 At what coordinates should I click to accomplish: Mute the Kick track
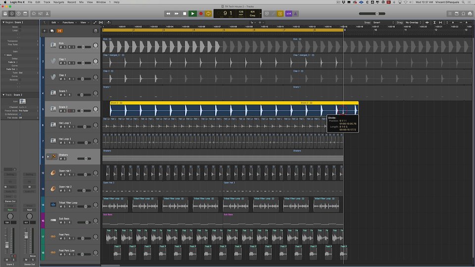pos(60,47)
